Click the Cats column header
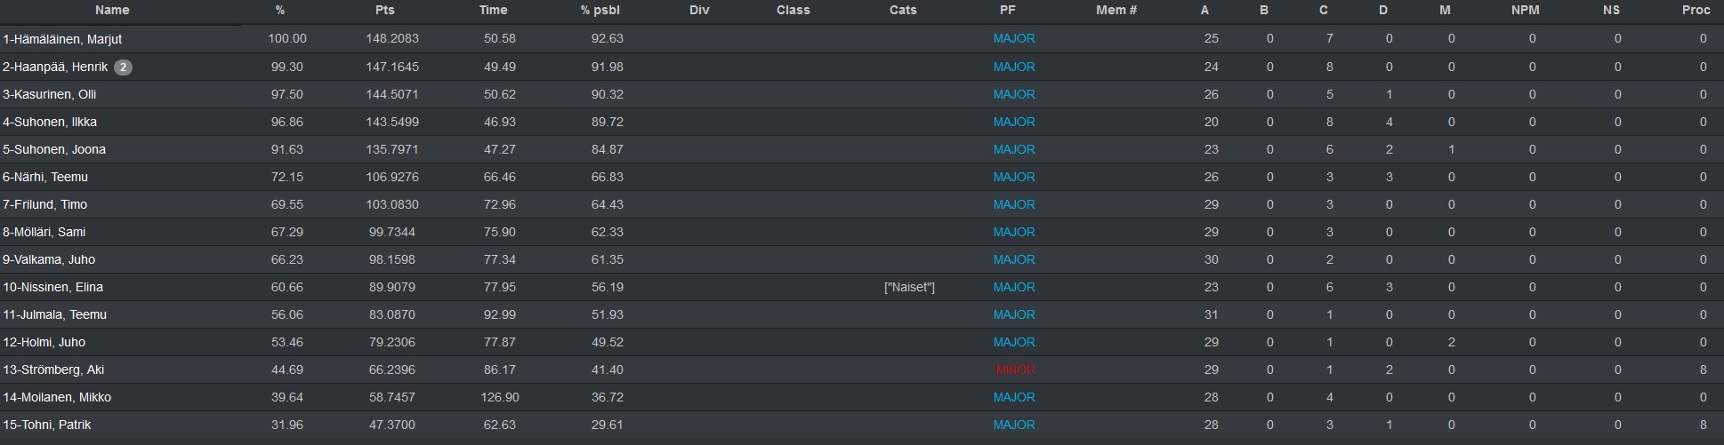Screen dimensions: 1724x445 click(902, 11)
